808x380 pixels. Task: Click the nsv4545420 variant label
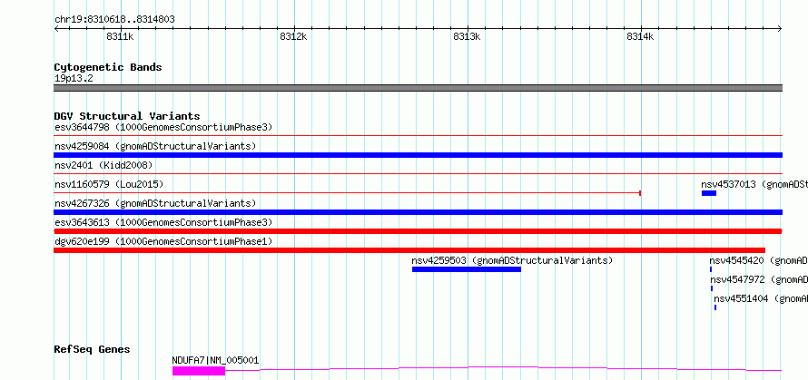point(759,260)
